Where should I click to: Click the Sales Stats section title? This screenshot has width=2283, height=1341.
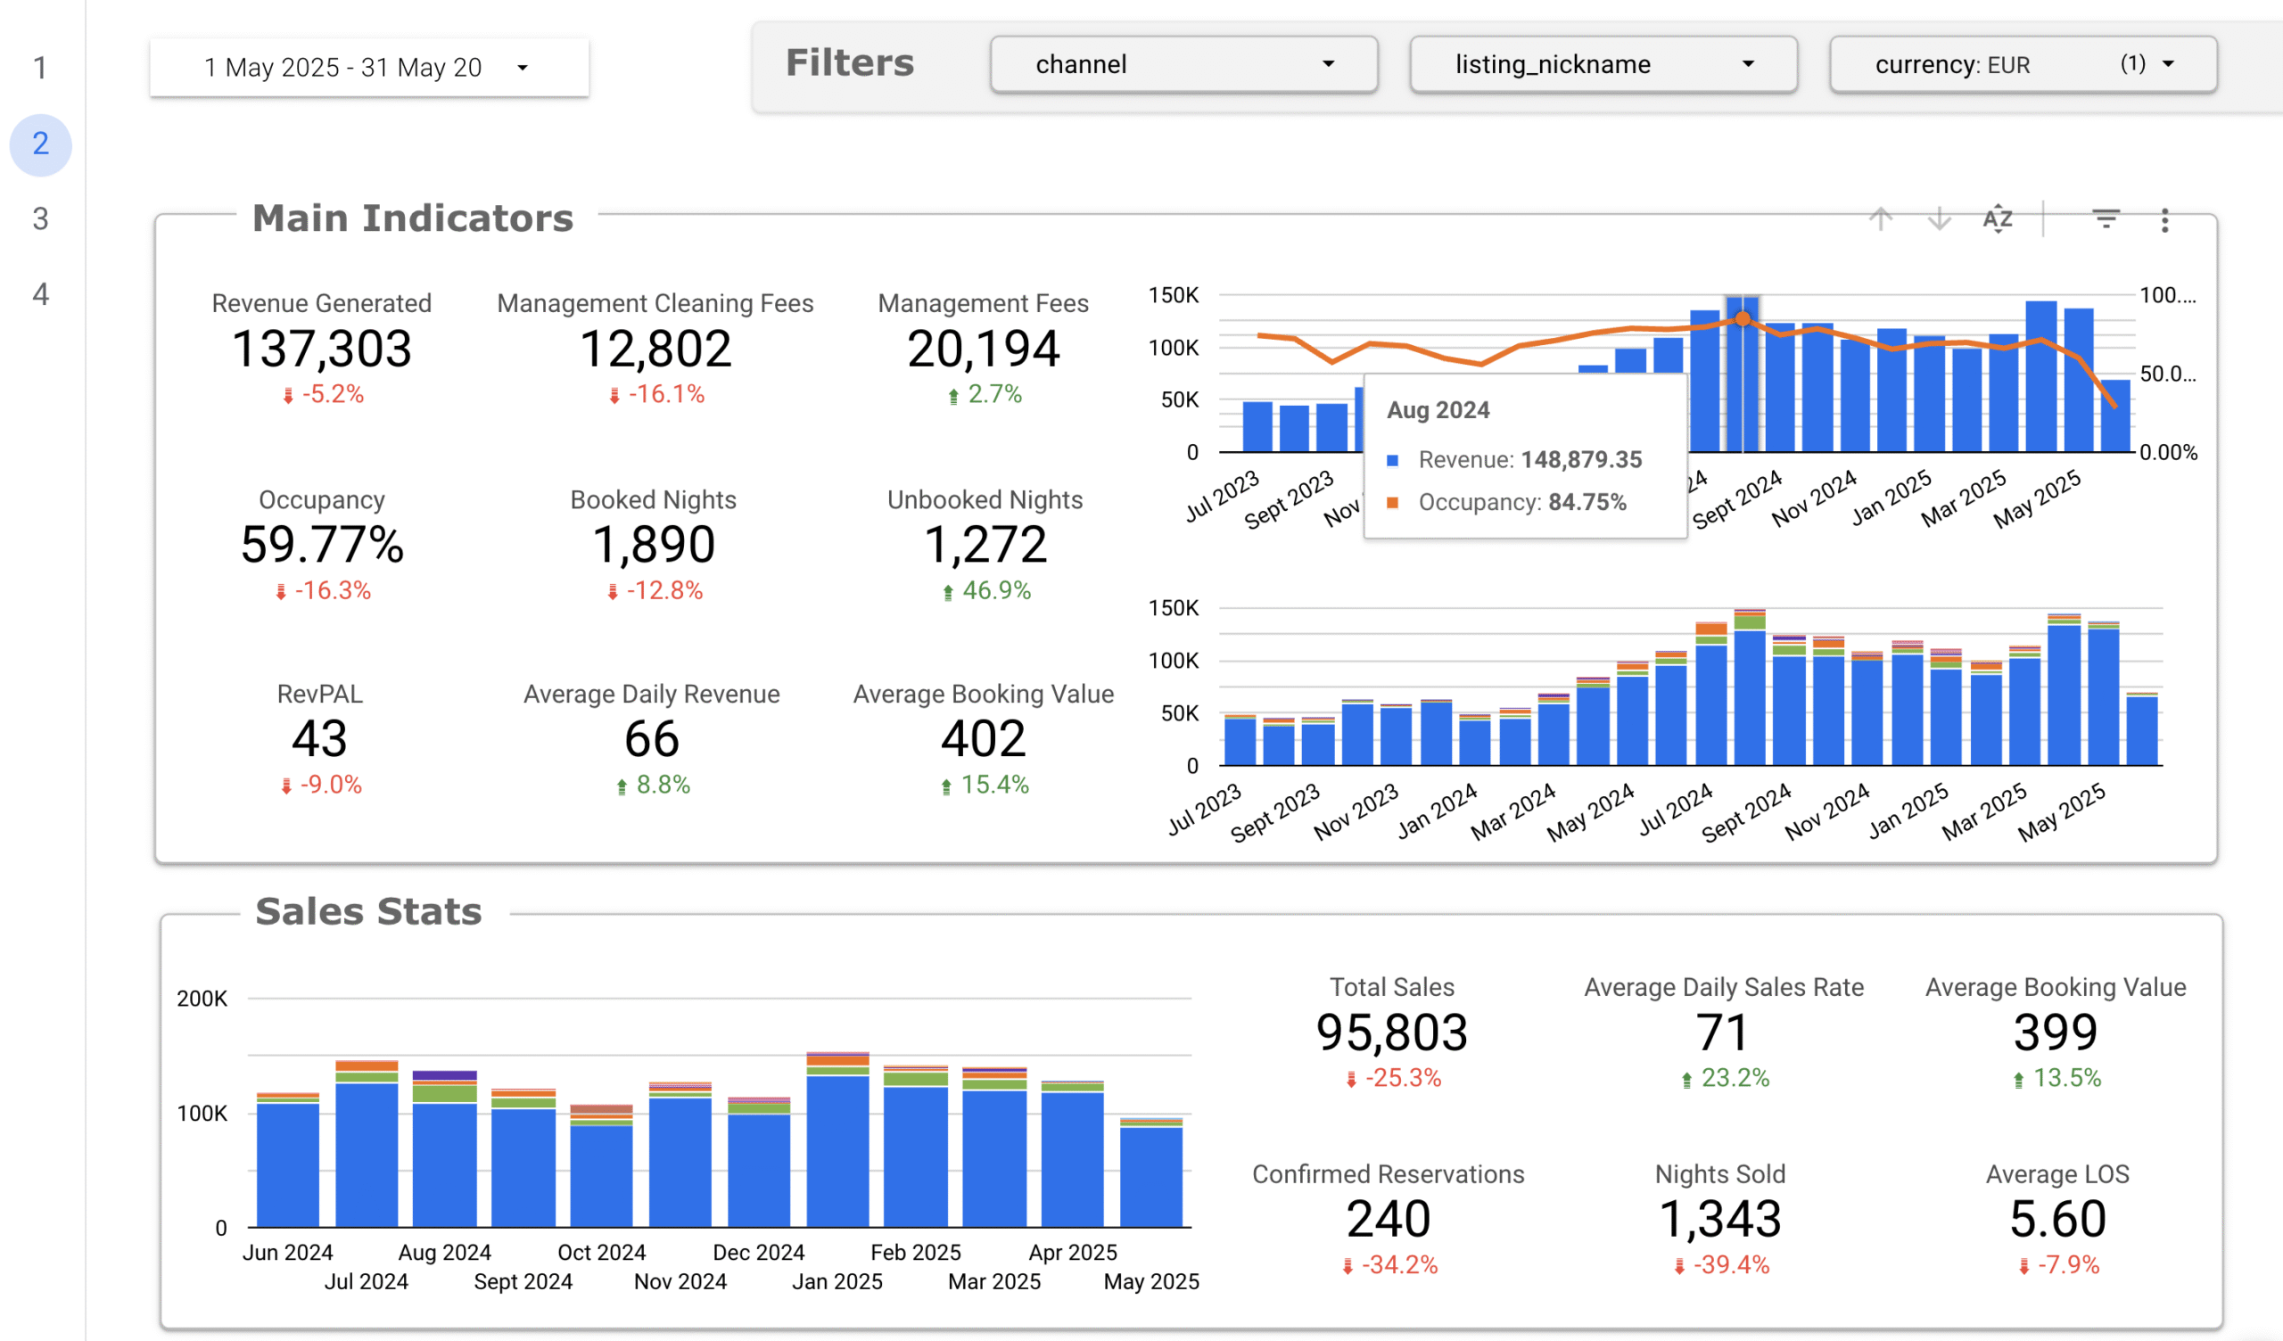(x=369, y=911)
